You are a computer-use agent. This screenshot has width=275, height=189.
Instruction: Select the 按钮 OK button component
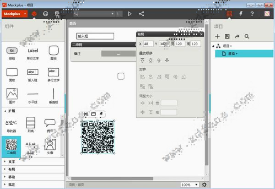coord(12,53)
